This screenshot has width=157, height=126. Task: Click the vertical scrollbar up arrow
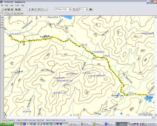click(x=156, y=17)
